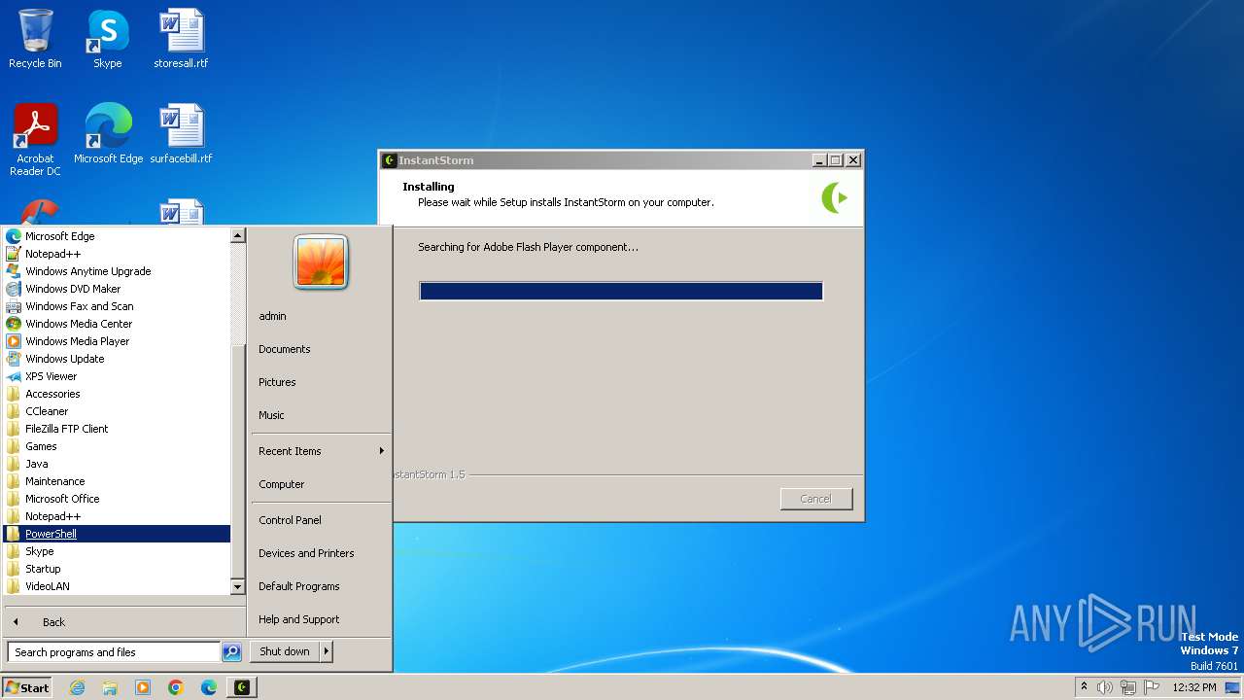Click the Start menu search magnifier button

tap(231, 652)
